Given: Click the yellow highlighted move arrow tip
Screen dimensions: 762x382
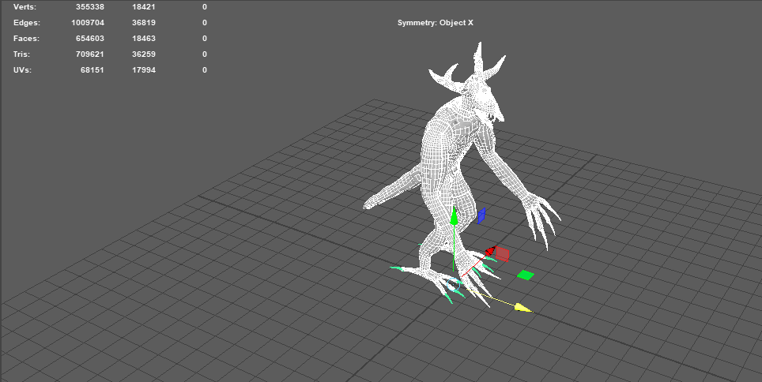Looking at the screenshot, I should (522, 308).
